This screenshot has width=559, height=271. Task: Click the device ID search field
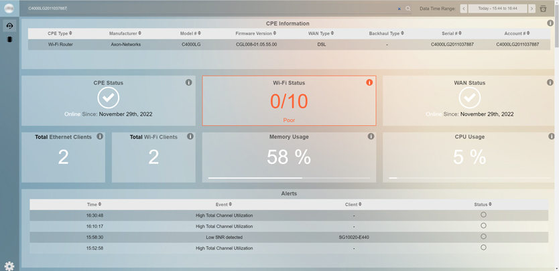tap(201, 9)
